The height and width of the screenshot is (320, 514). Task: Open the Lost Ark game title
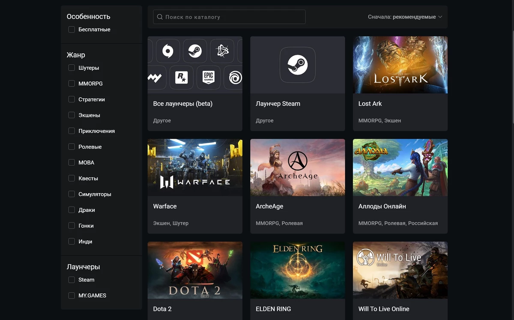(x=370, y=104)
